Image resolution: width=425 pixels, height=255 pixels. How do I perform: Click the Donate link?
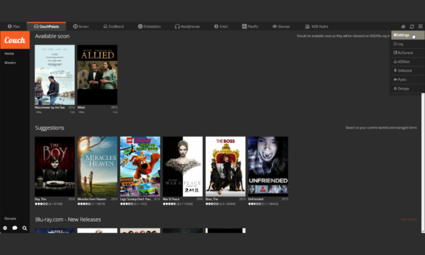click(10, 219)
